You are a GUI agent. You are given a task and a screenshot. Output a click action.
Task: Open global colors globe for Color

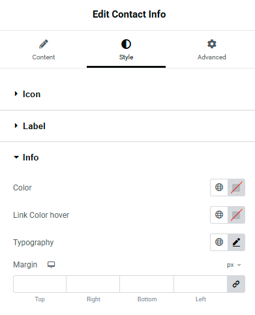coord(219,187)
